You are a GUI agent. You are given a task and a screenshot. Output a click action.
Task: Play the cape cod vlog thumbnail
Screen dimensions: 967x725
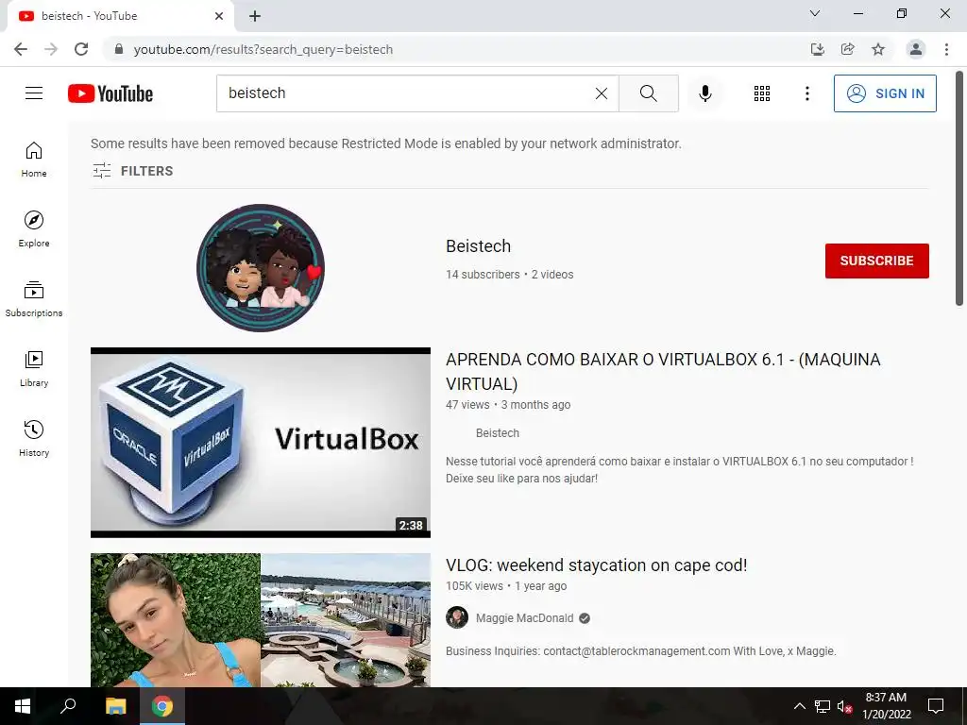pos(261,619)
